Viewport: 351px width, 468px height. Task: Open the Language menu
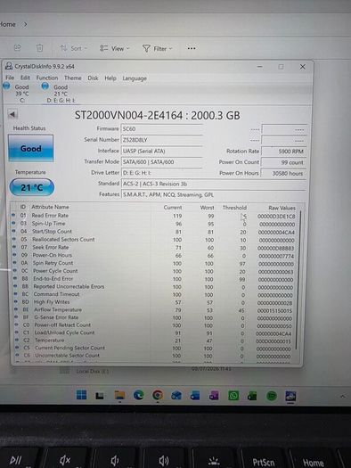pos(135,78)
